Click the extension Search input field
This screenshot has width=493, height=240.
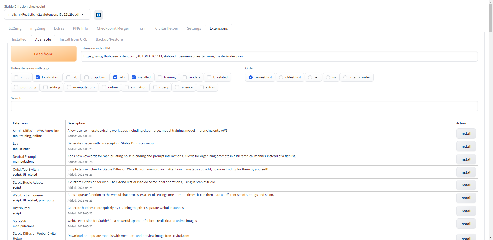pos(244,106)
